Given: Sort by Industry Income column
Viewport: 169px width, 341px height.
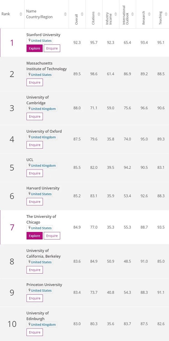Looking at the screenshot, I should (116, 14).
